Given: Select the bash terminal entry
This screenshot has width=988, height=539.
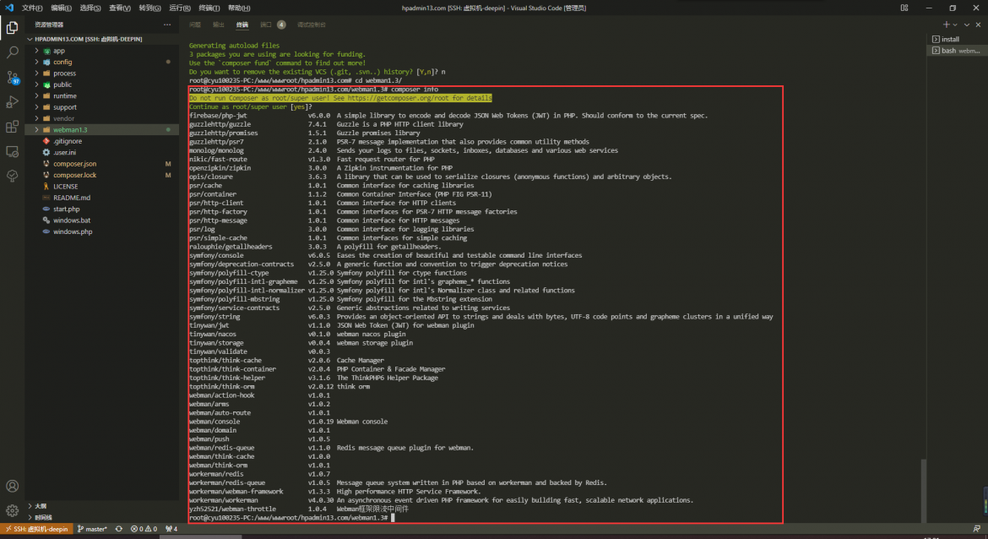Looking at the screenshot, I should [957, 51].
